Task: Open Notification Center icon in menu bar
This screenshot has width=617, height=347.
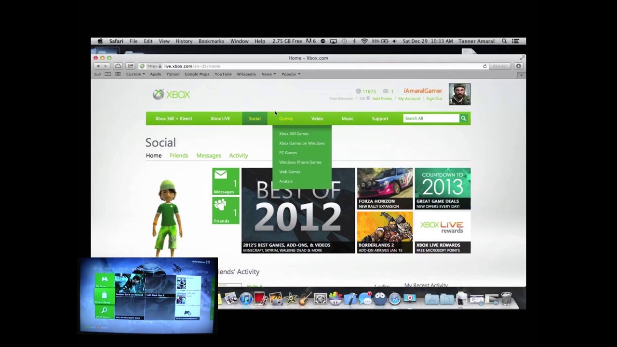Action: click(517, 41)
